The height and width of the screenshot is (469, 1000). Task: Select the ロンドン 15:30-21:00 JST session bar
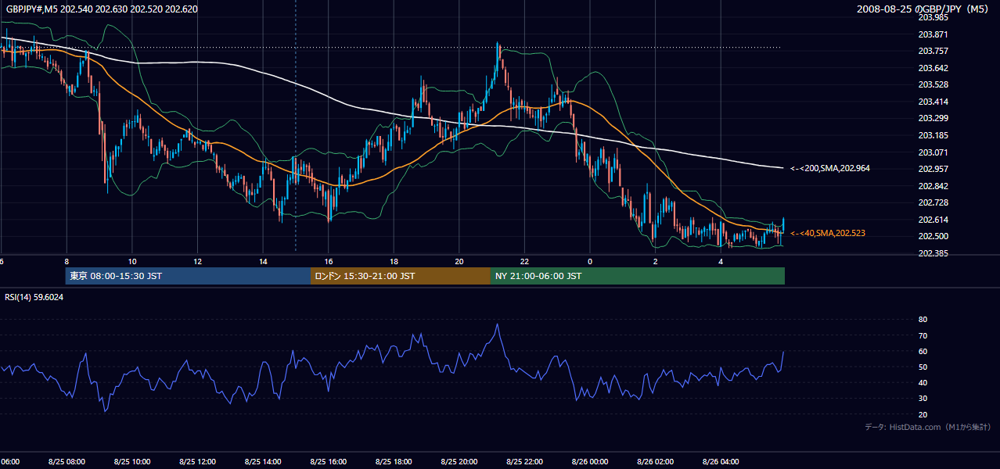click(x=401, y=276)
